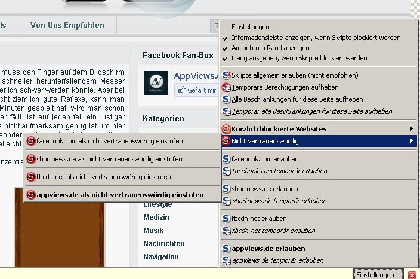The image size is (420, 279).
Task: Click the red icon of 'facebook.com als nicht vertrauenswürdig einstufen'
Action: click(31, 141)
